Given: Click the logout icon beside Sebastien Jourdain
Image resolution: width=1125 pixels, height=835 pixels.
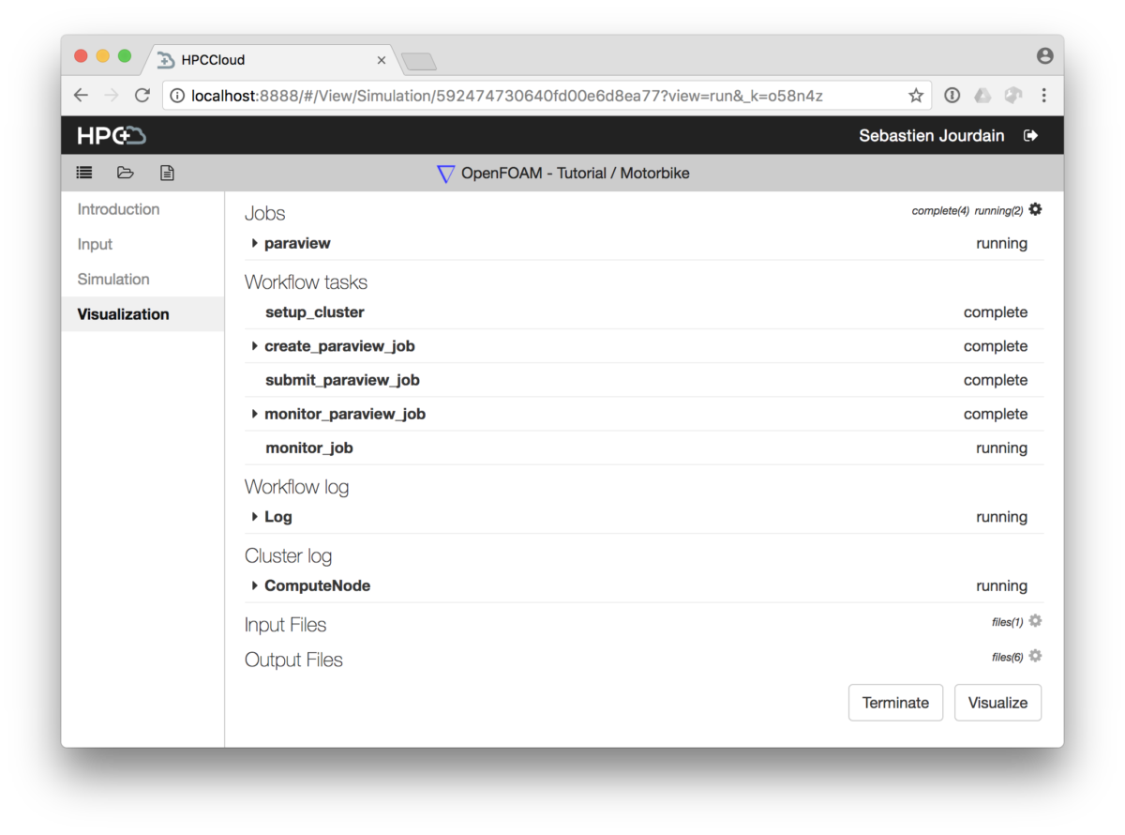Looking at the screenshot, I should (1031, 136).
